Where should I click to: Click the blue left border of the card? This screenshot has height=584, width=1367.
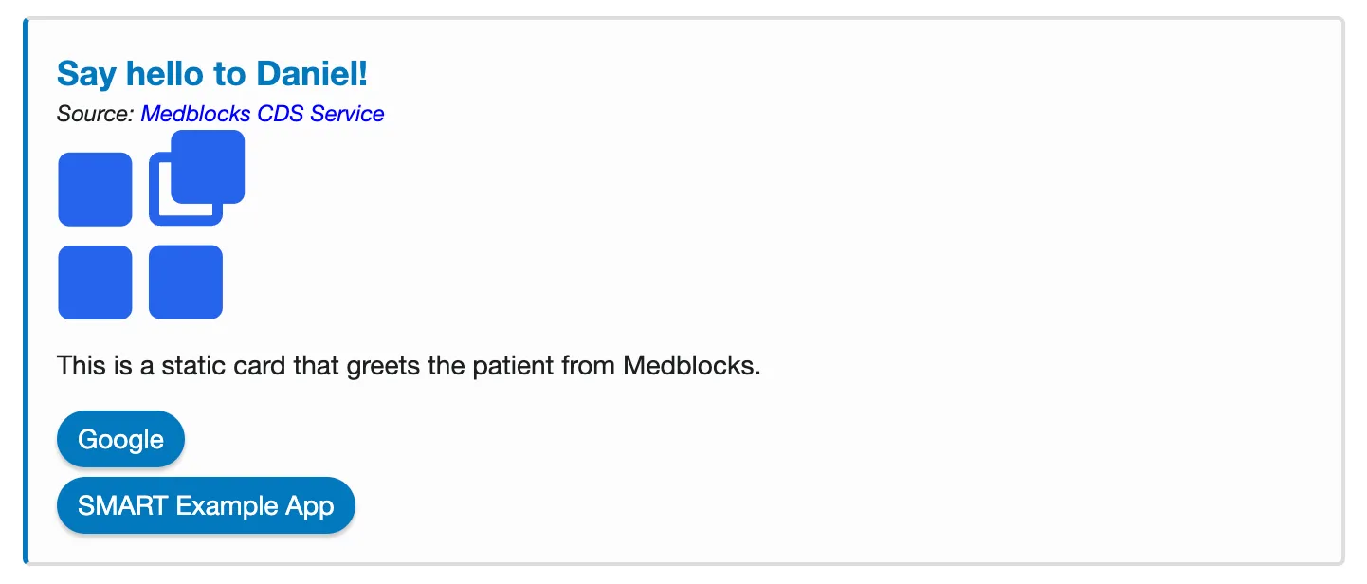pos(26,284)
